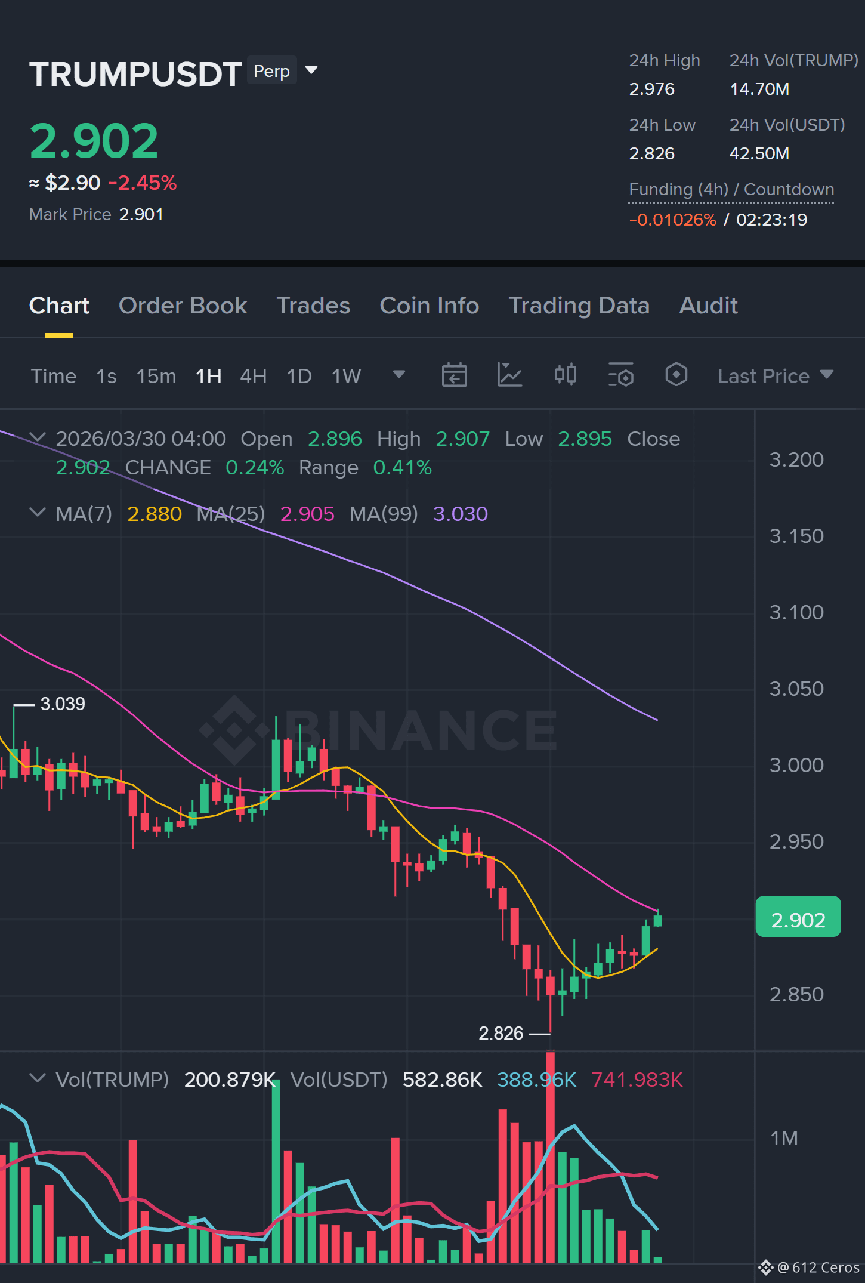Open the TRUMPUSDT Perp pair dropdown
Screen dimensions: 865x1283
pos(311,70)
